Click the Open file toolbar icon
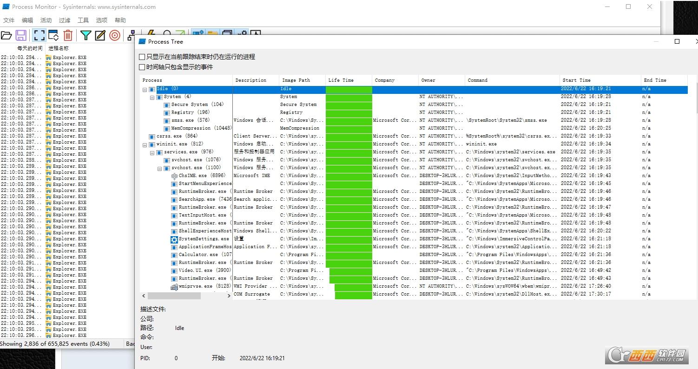This screenshot has width=698, height=369. 6,35
